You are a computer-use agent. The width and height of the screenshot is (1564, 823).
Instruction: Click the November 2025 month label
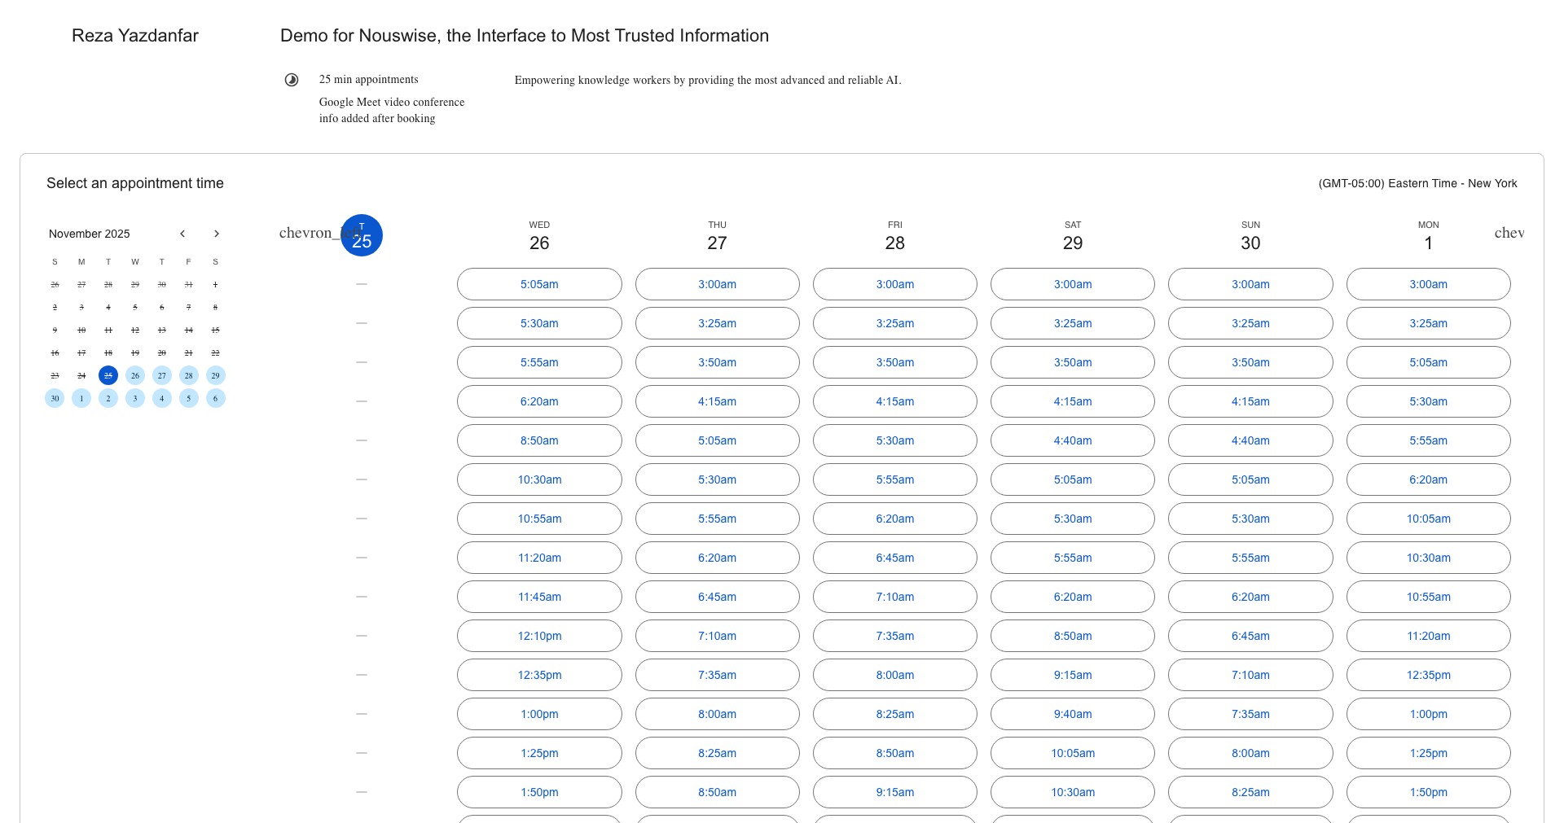tap(90, 234)
